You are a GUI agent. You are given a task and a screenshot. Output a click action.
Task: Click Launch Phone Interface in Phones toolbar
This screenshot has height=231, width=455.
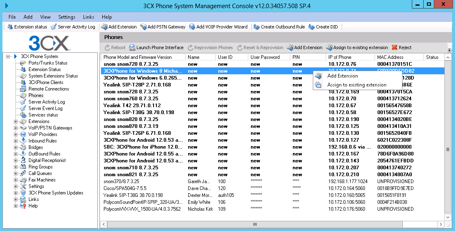[x=156, y=47]
